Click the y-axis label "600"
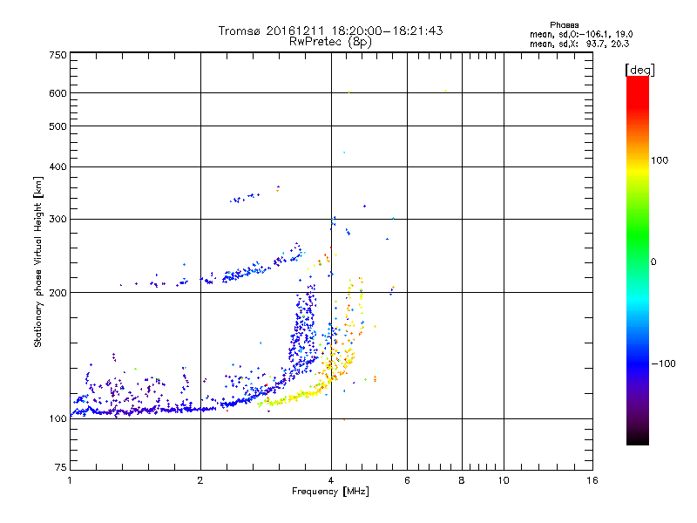The image size is (697, 523). [58, 93]
